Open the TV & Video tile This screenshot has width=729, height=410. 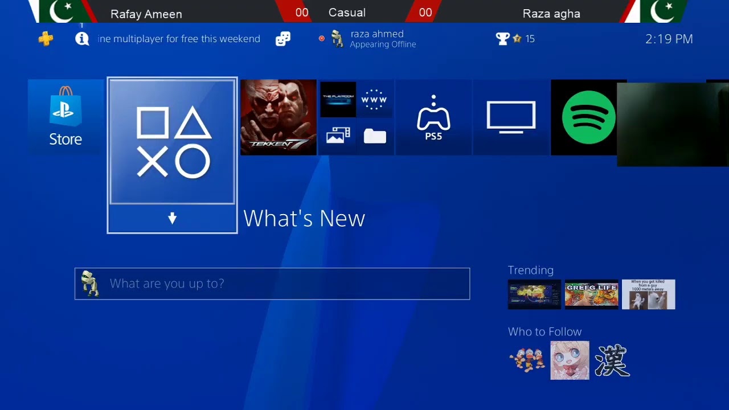point(511,117)
